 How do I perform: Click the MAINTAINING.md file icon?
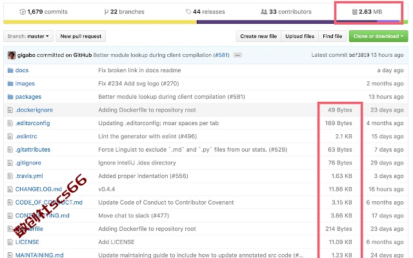(x=10, y=255)
